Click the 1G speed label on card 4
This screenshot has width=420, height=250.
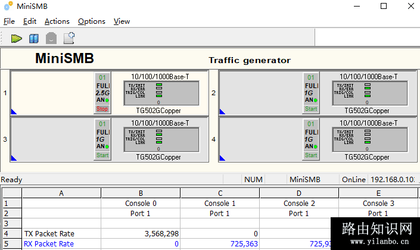(x=309, y=139)
